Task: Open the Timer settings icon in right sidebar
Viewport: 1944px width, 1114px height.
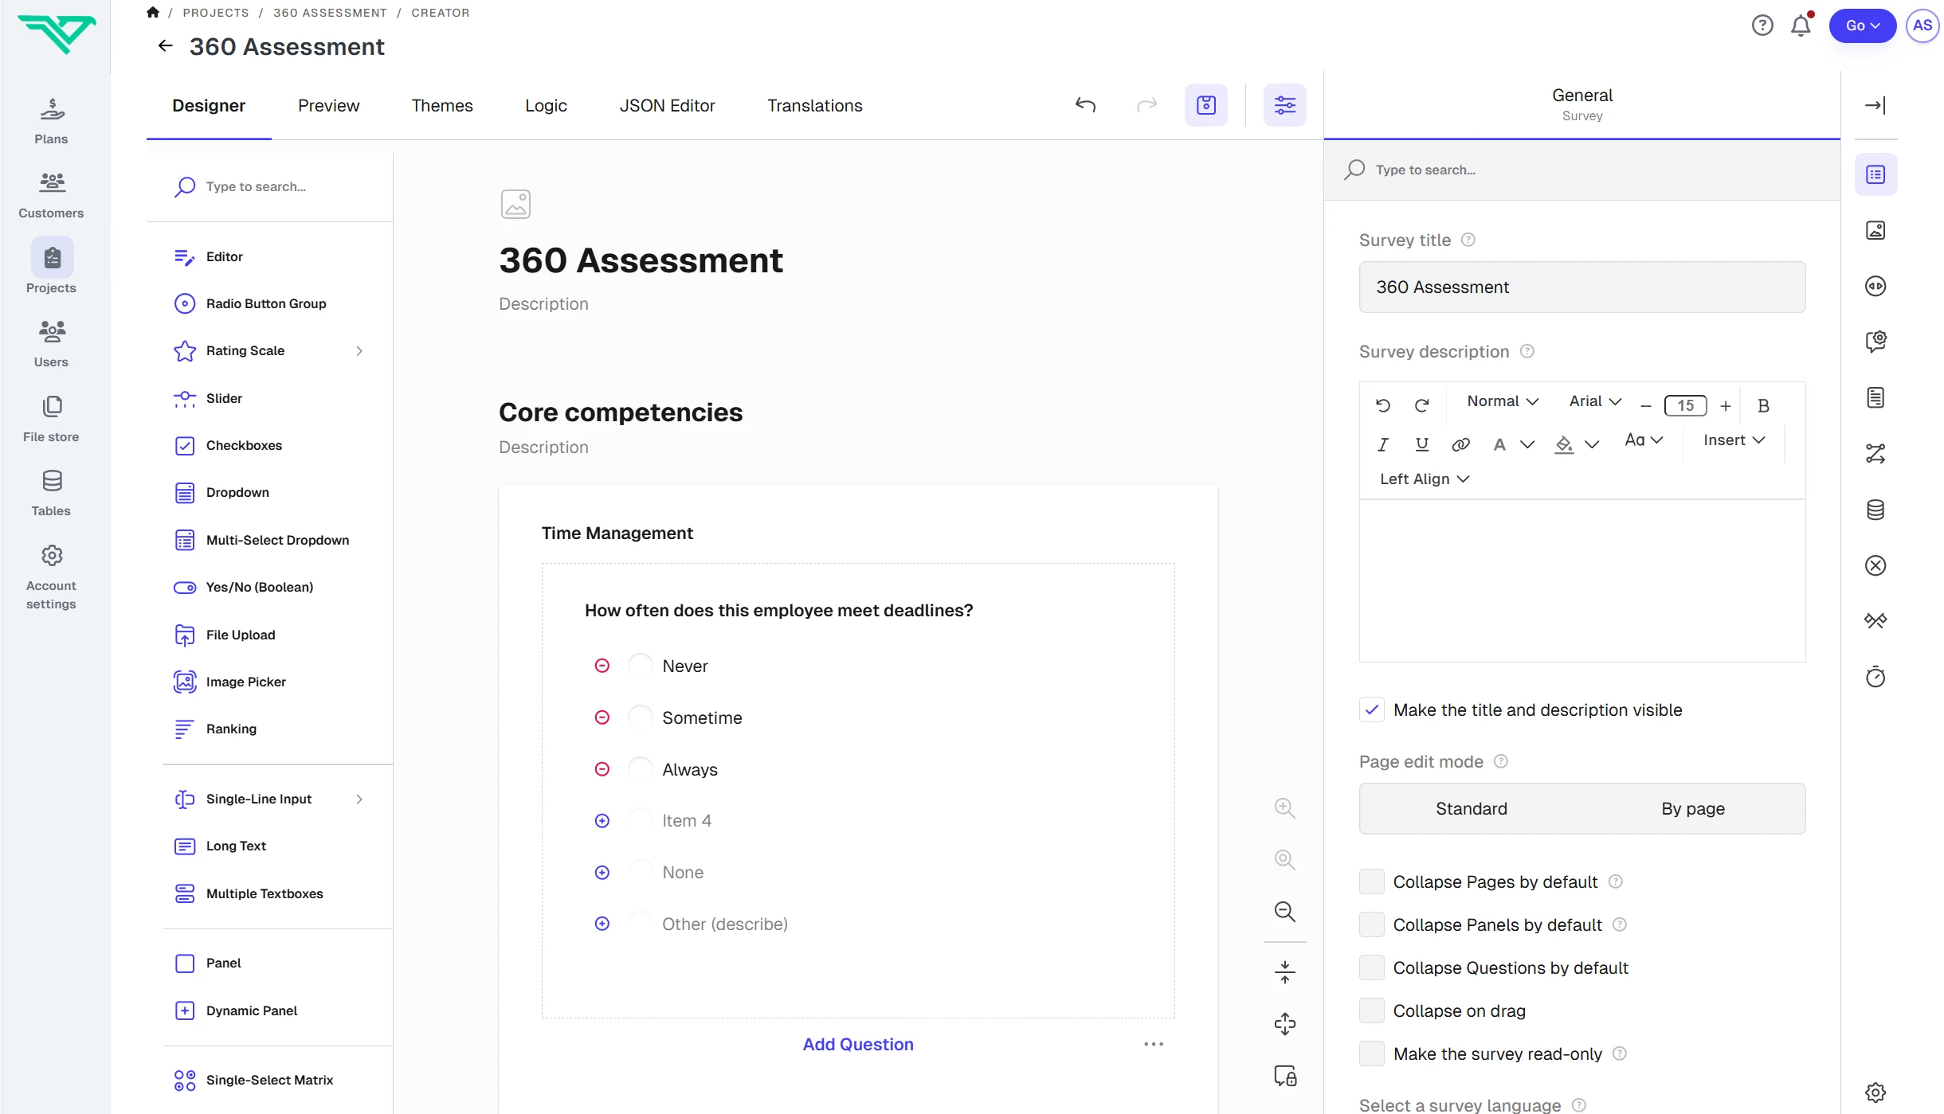Action: tap(1876, 676)
